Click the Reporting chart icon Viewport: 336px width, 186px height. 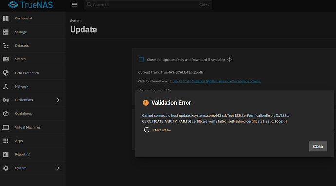coord(6,154)
